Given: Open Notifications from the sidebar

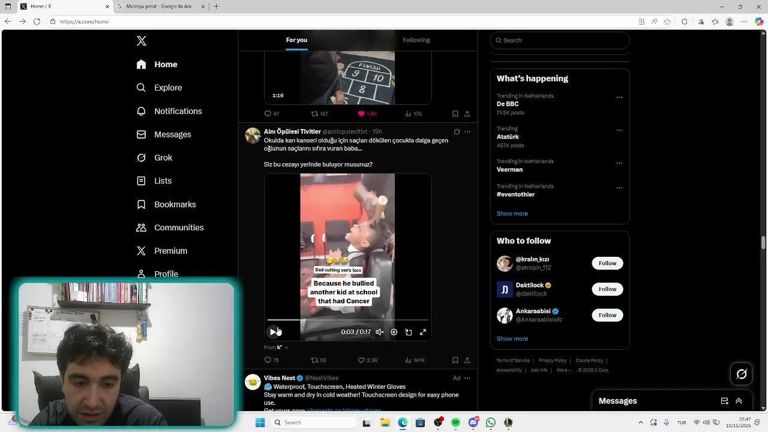Looking at the screenshot, I should point(169,111).
